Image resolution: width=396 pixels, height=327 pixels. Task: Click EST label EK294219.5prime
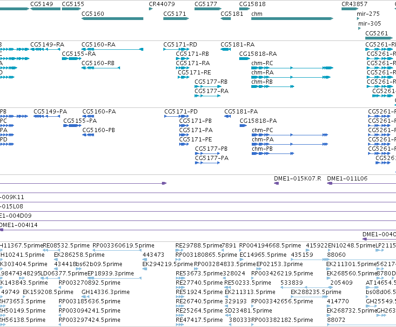168,264
